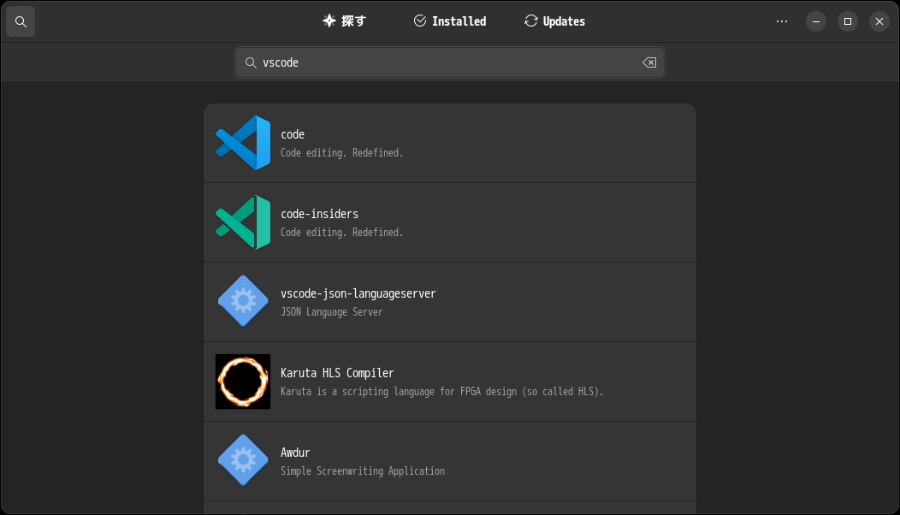The height and width of the screenshot is (515, 900).
Task: Close the software window
Action: [879, 21]
